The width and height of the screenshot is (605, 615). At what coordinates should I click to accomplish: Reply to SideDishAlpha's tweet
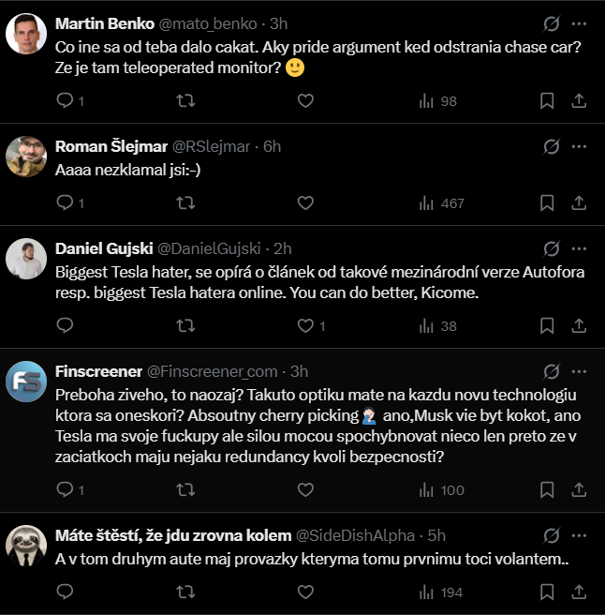tap(65, 592)
